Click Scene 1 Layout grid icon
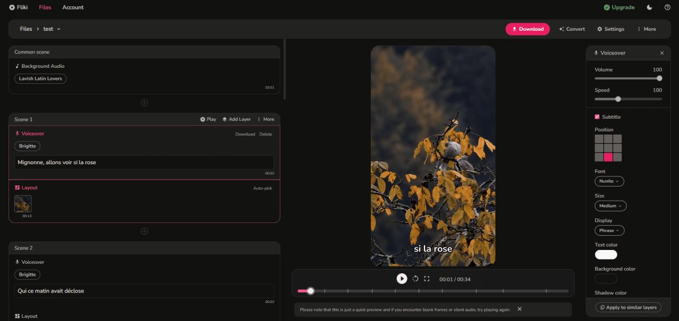Viewport: 679px width, 321px height. [18, 188]
